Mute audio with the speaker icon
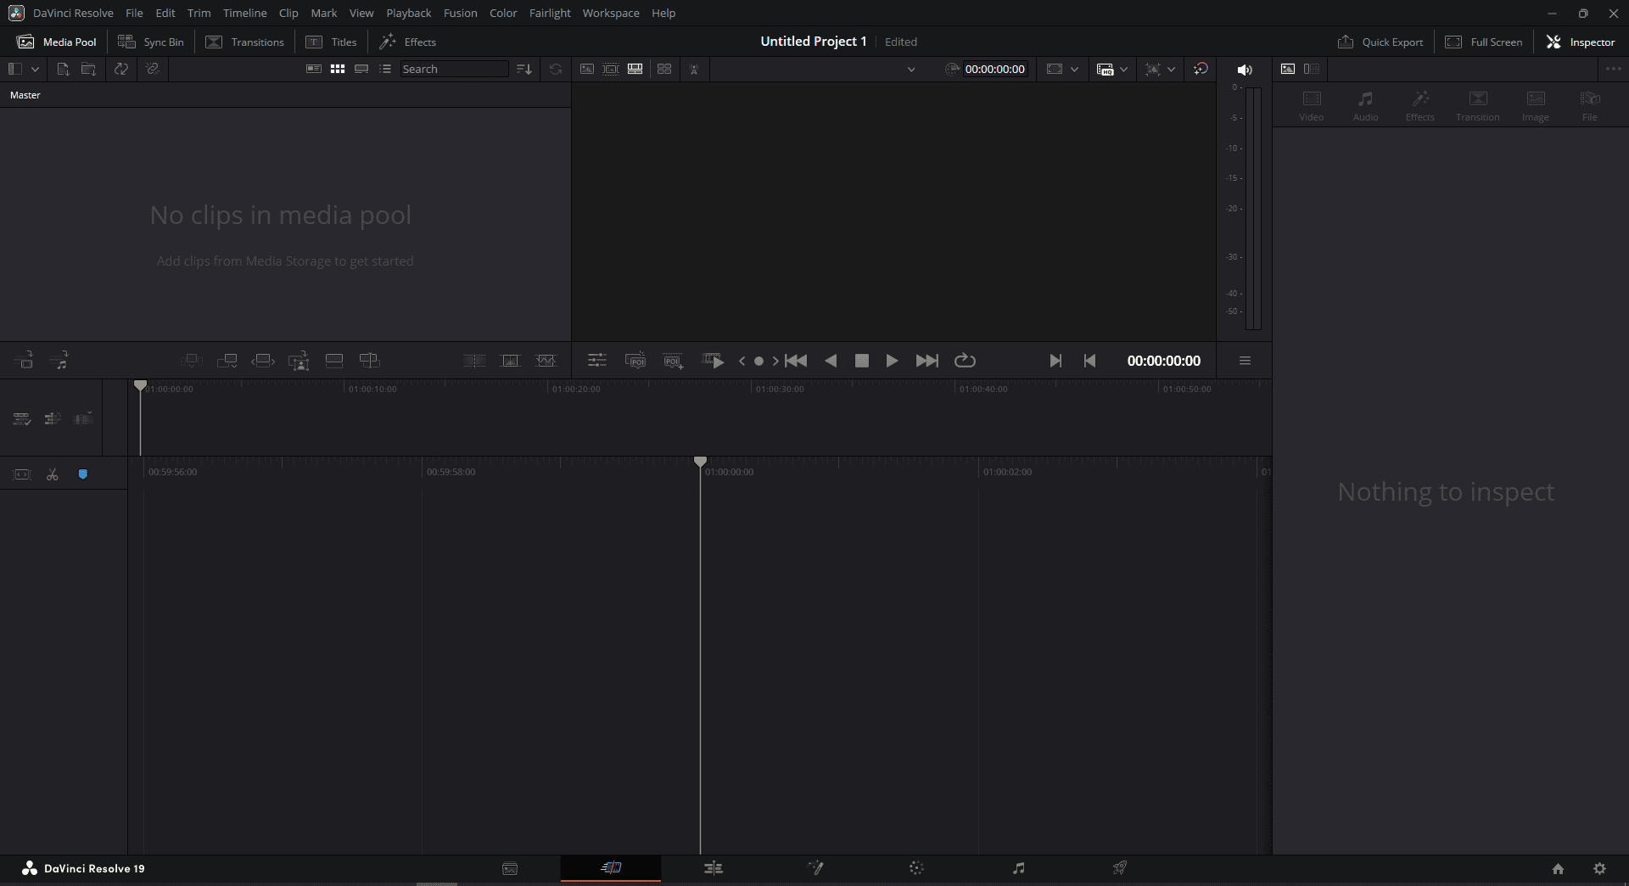The image size is (1629, 886). [x=1245, y=70]
